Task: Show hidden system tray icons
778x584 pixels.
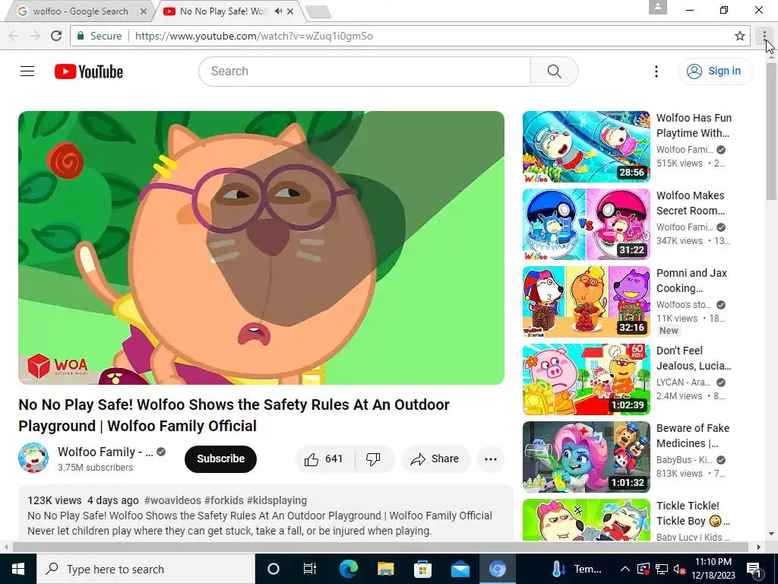Action: click(x=625, y=569)
